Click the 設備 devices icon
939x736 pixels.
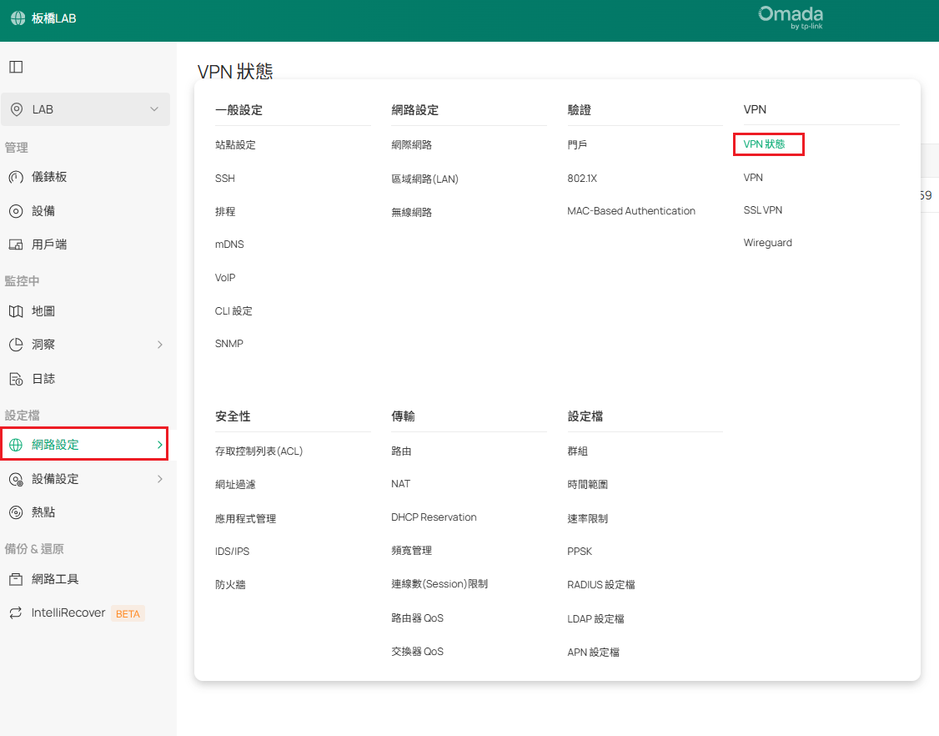pyautogui.click(x=16, y=211)
